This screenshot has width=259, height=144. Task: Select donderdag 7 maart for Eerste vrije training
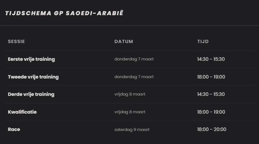coord(134,59)
